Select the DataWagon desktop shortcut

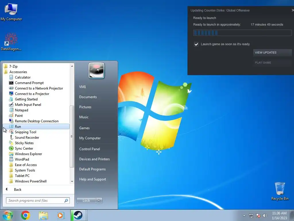11,42
